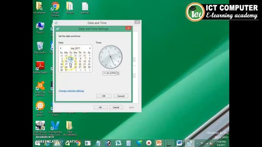
Task: Select the exercise1 file on desktop
Action: 85,8
